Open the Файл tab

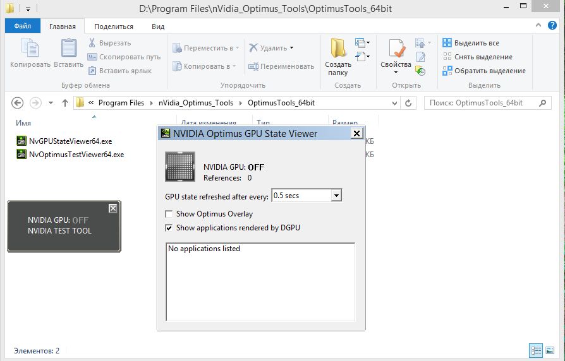coord(23,26)
